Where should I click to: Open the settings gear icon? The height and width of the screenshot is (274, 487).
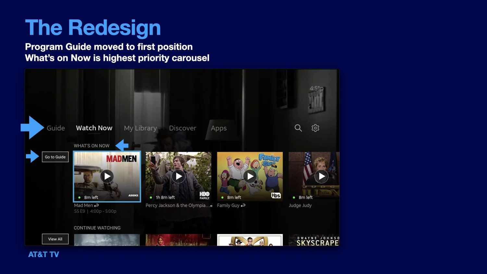pos(315,128)
